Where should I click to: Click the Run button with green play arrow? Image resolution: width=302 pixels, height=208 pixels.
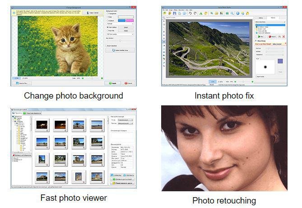click(x=260, y=37)
